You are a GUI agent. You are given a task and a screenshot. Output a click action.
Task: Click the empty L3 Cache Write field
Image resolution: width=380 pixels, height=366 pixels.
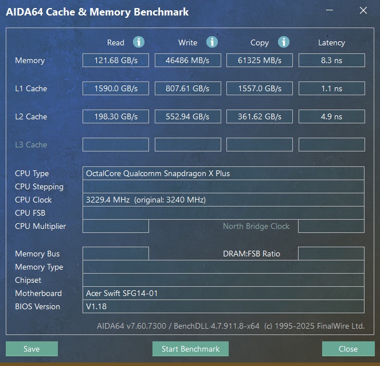[x=188, y=145]
